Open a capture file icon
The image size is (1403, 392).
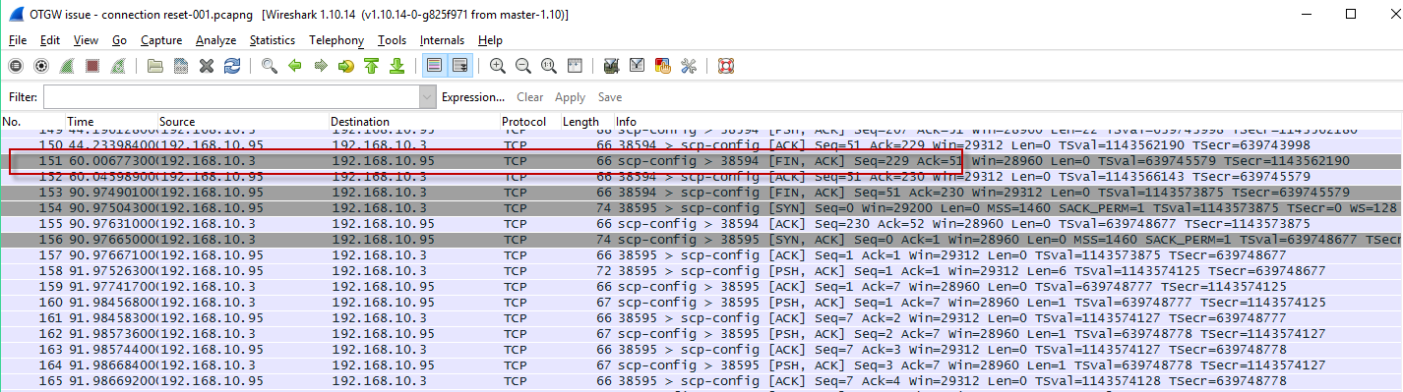155,66
